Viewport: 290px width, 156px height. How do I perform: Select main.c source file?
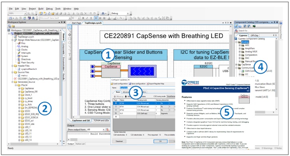(24, 75)
